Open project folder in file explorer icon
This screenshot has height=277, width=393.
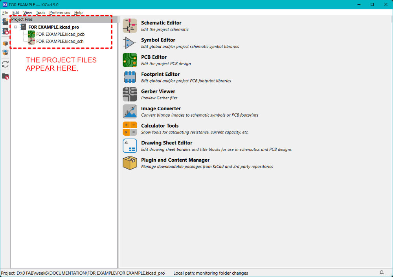pyautogui.click(x=5, y=77)
